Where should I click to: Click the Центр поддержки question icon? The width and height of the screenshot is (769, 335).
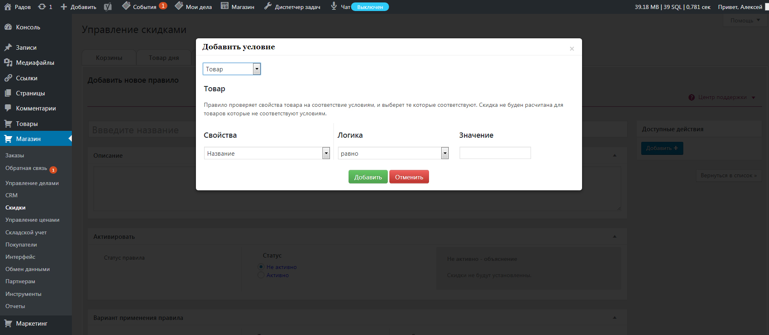point(691,97)
